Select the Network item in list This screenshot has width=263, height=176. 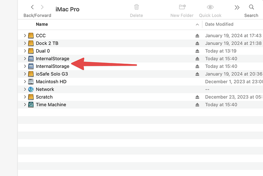click(x=45, y=89)
